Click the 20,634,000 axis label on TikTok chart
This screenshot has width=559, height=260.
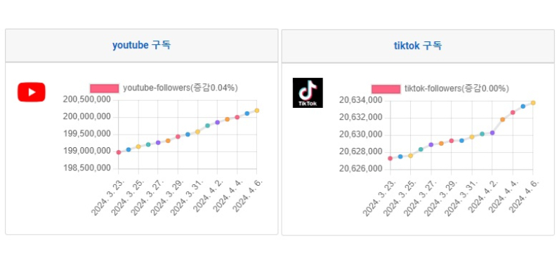(360, 101)
